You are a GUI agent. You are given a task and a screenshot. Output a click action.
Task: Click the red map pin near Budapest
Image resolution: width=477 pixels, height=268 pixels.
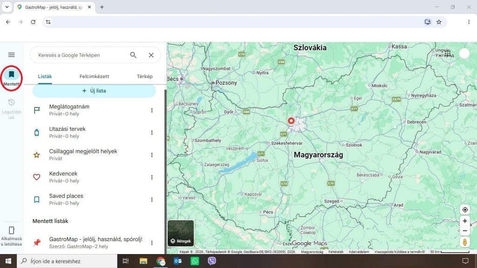click(291, 121)
